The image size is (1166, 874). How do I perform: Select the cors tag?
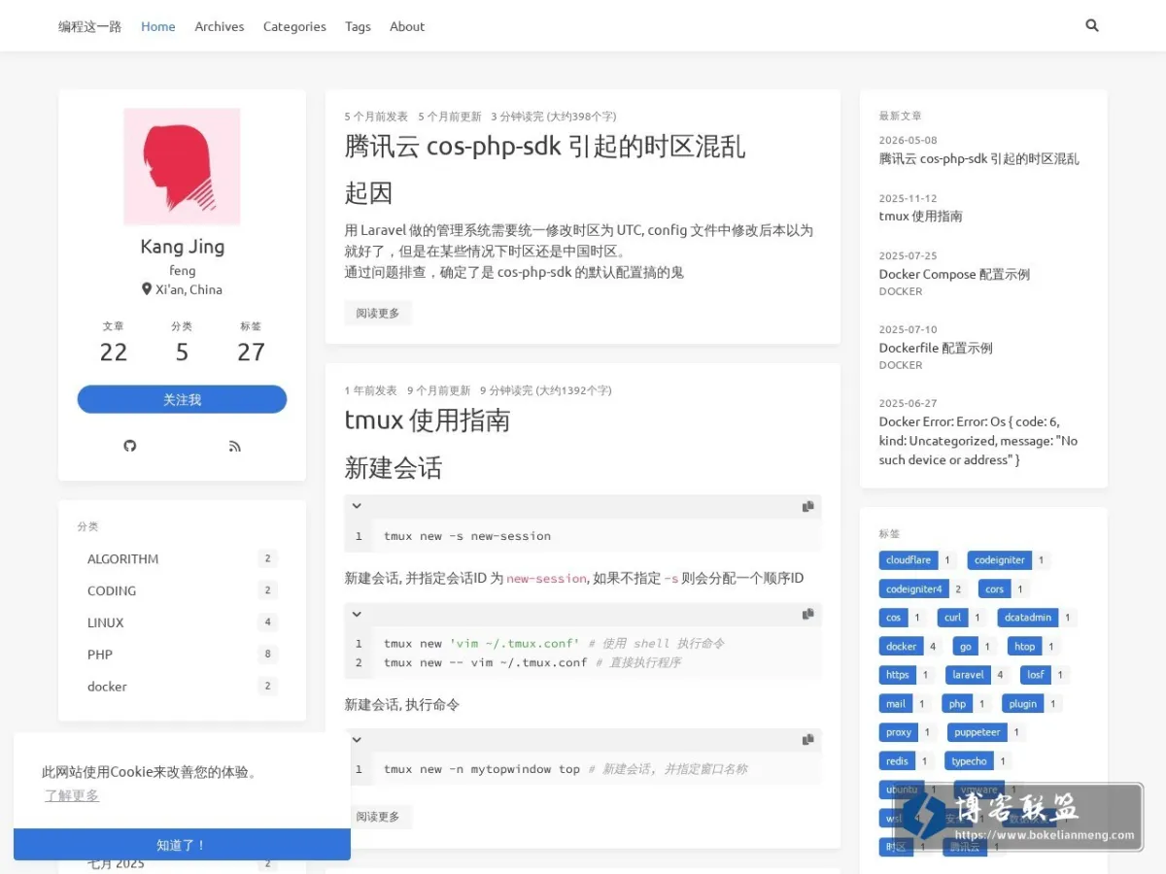tap(994, 588)
